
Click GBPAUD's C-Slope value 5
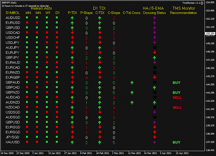click(x=114, y=83)
